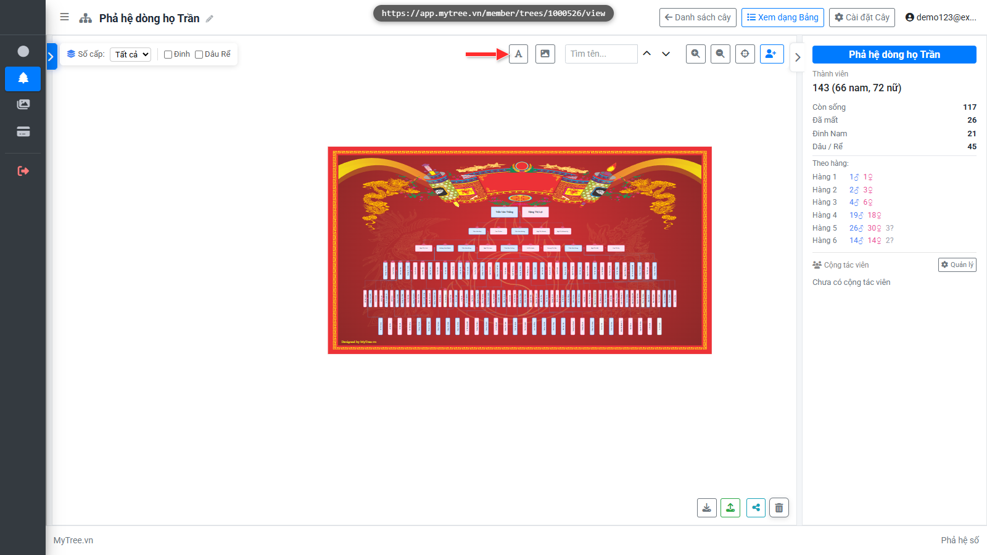Click the pencil icon to rename the tree
987x555 pixels.
click(210, 18)
